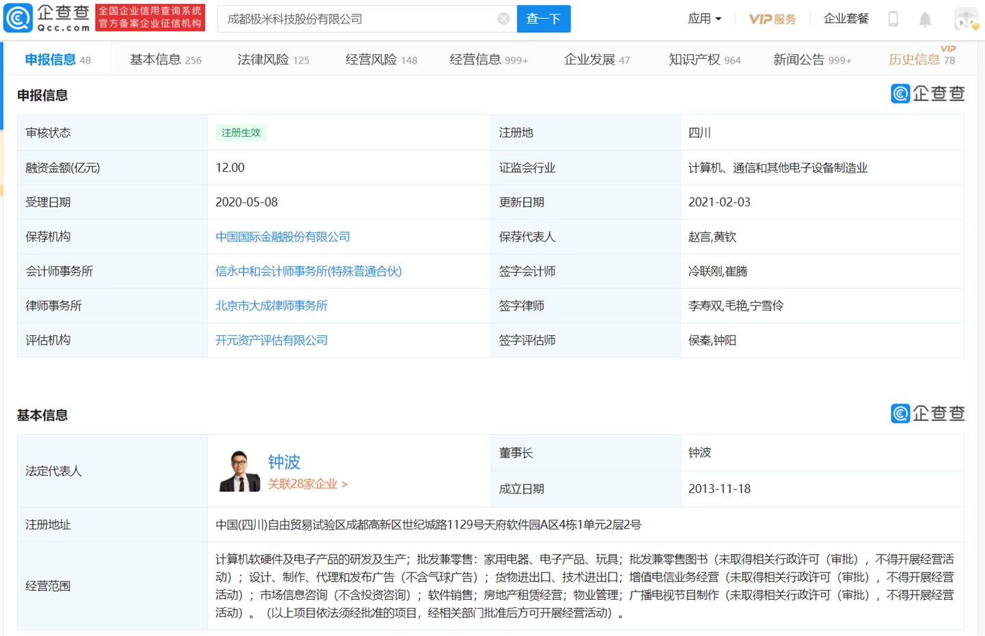Select the sponsor representatives 赵言,黄钦
985x636 pixels.
coord(712,237)
